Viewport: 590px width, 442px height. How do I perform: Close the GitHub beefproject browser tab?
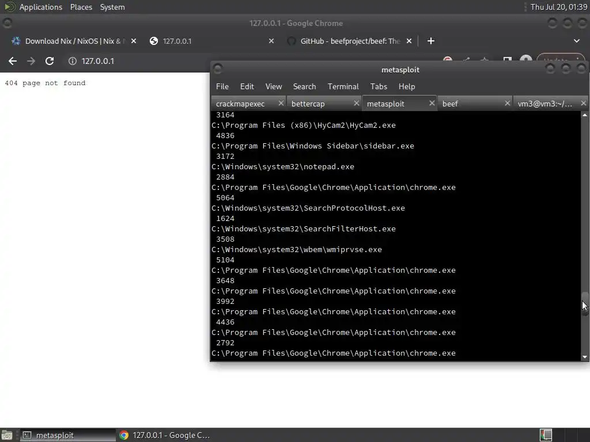409,41
